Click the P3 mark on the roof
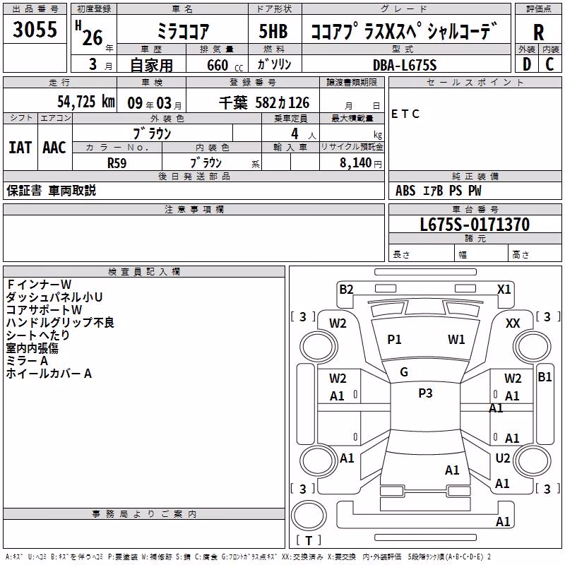Image resolution: width=565 pixels, height=565 pixels. pyautogui.click(x=425, y=393)
